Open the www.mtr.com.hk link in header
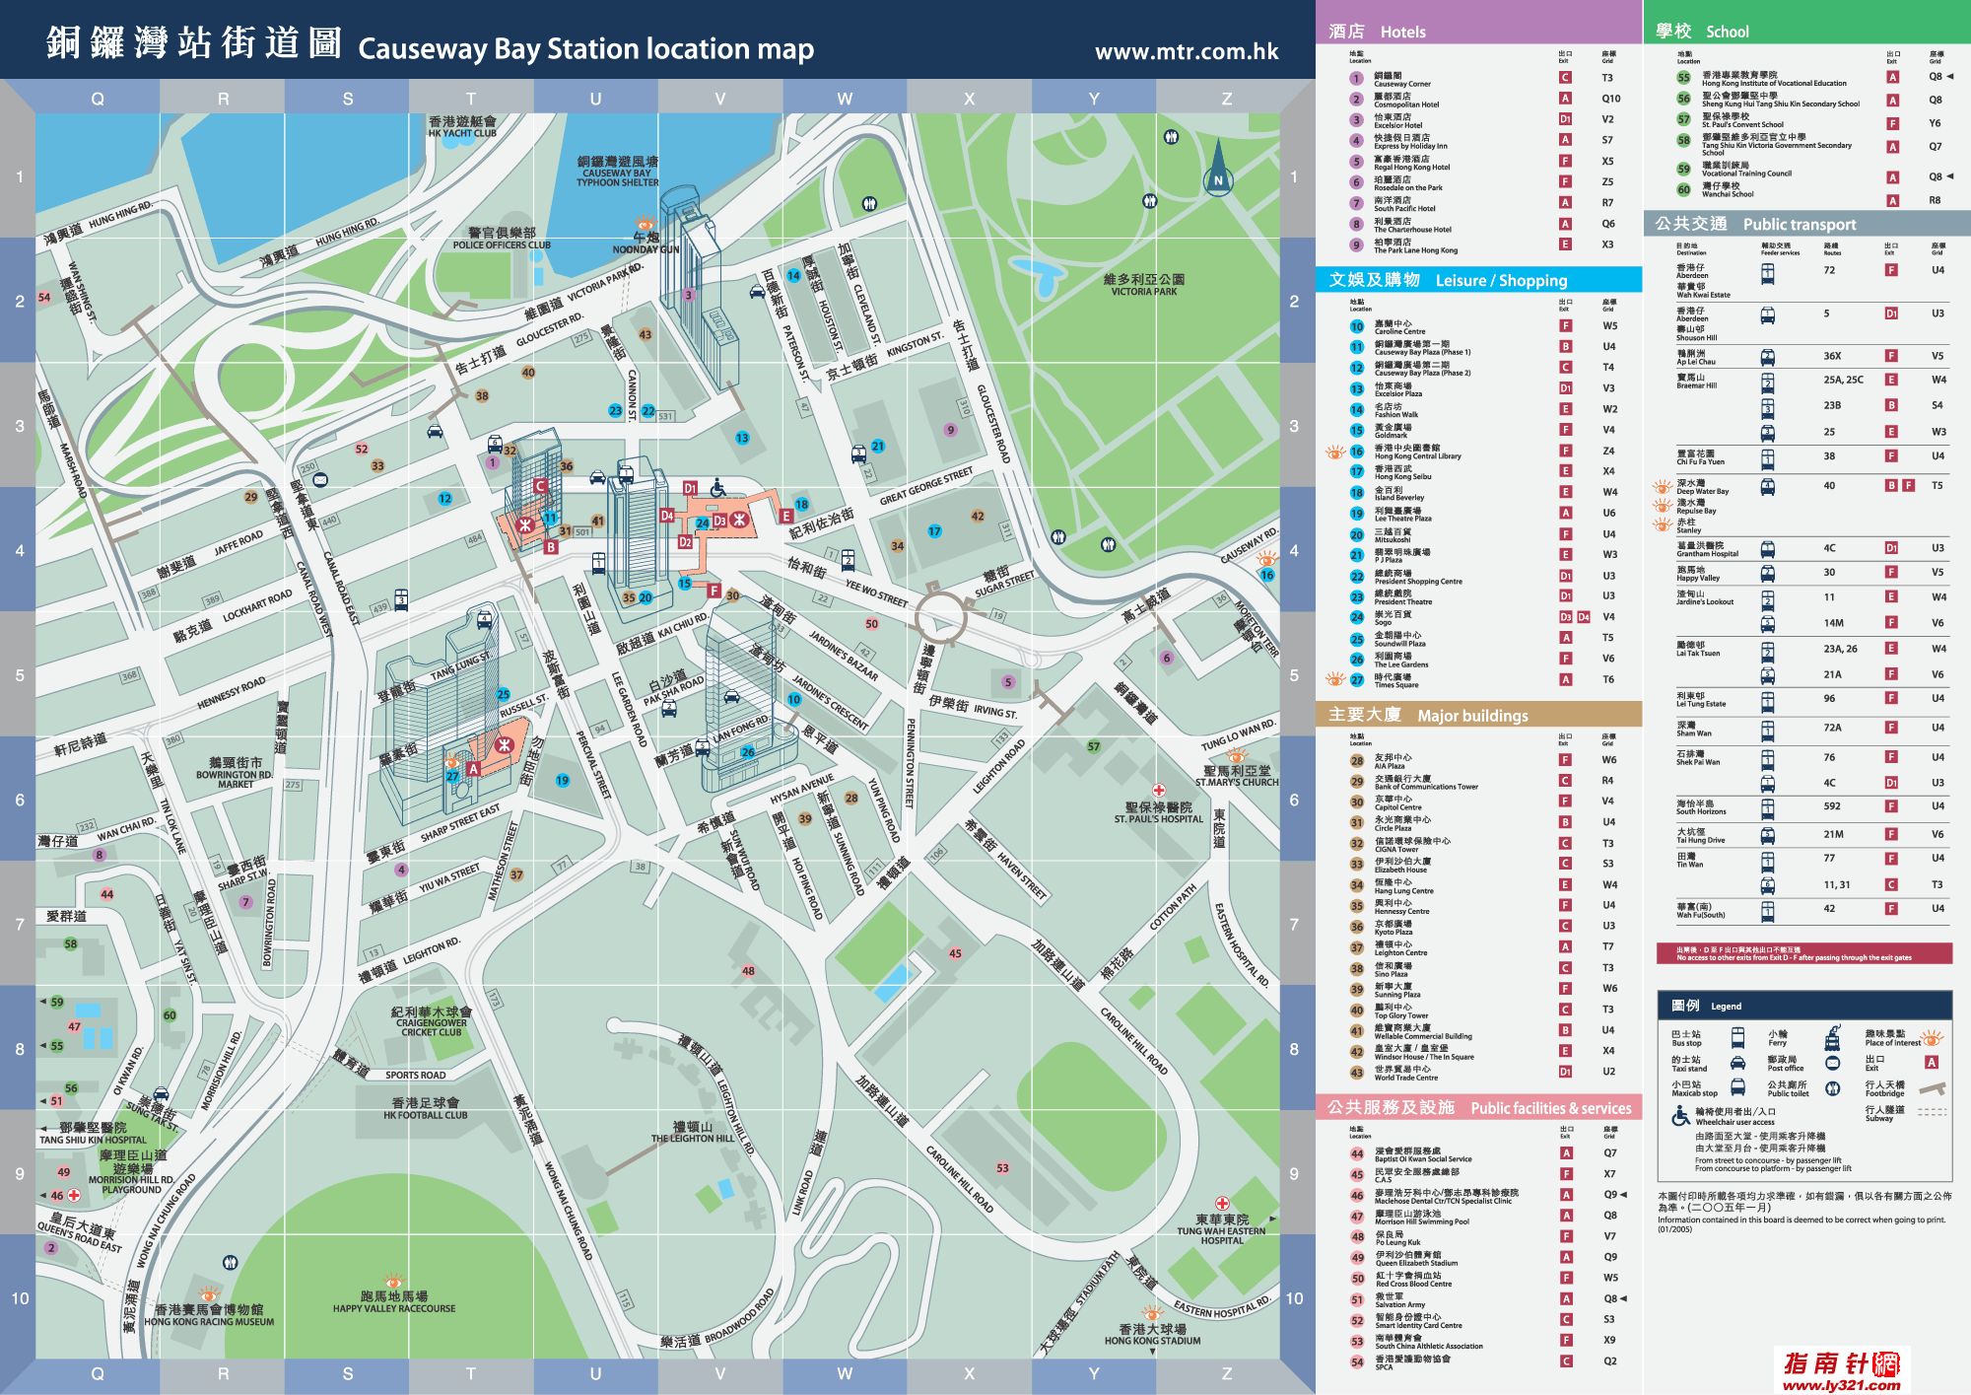This screenshot has height=1395, width=1971. 1187,51
